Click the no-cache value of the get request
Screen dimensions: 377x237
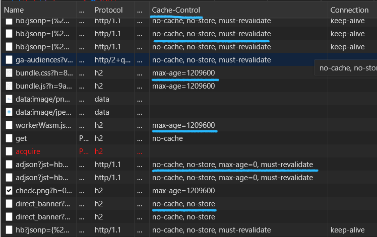tap(167, 138)
